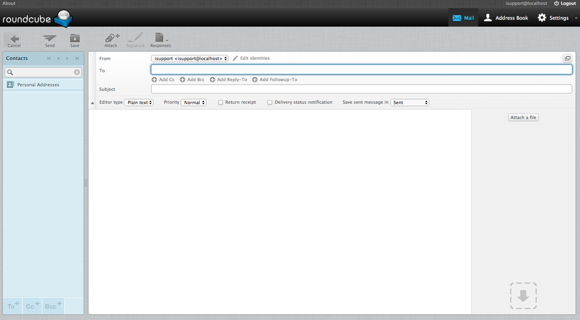Click into the Subject field

pyautogui.click(x=361, y=89)
